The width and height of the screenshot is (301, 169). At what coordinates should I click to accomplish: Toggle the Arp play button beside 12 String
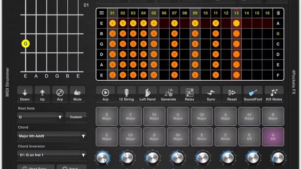point(105,94)
